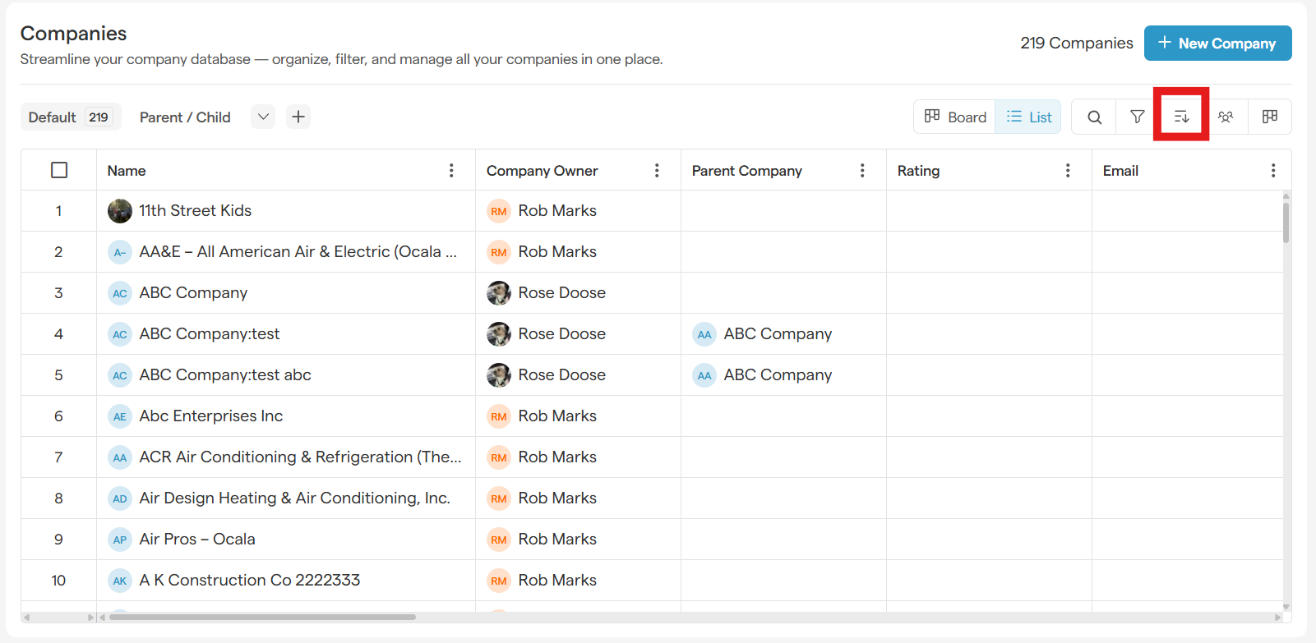Open the search icon in toolbar
This screenshot has width=1316, height=643.
pyautogui.click(x=1094, y=117)
